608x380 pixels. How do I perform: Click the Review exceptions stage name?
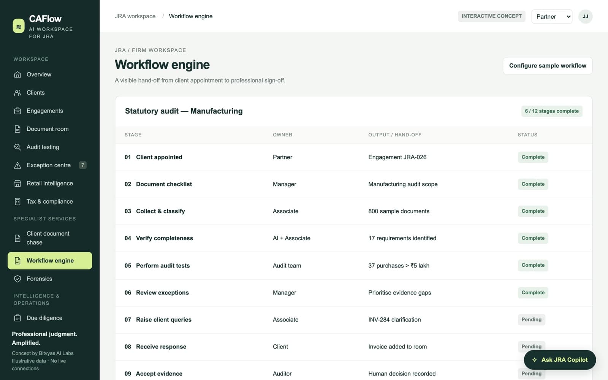pos(162,293)
